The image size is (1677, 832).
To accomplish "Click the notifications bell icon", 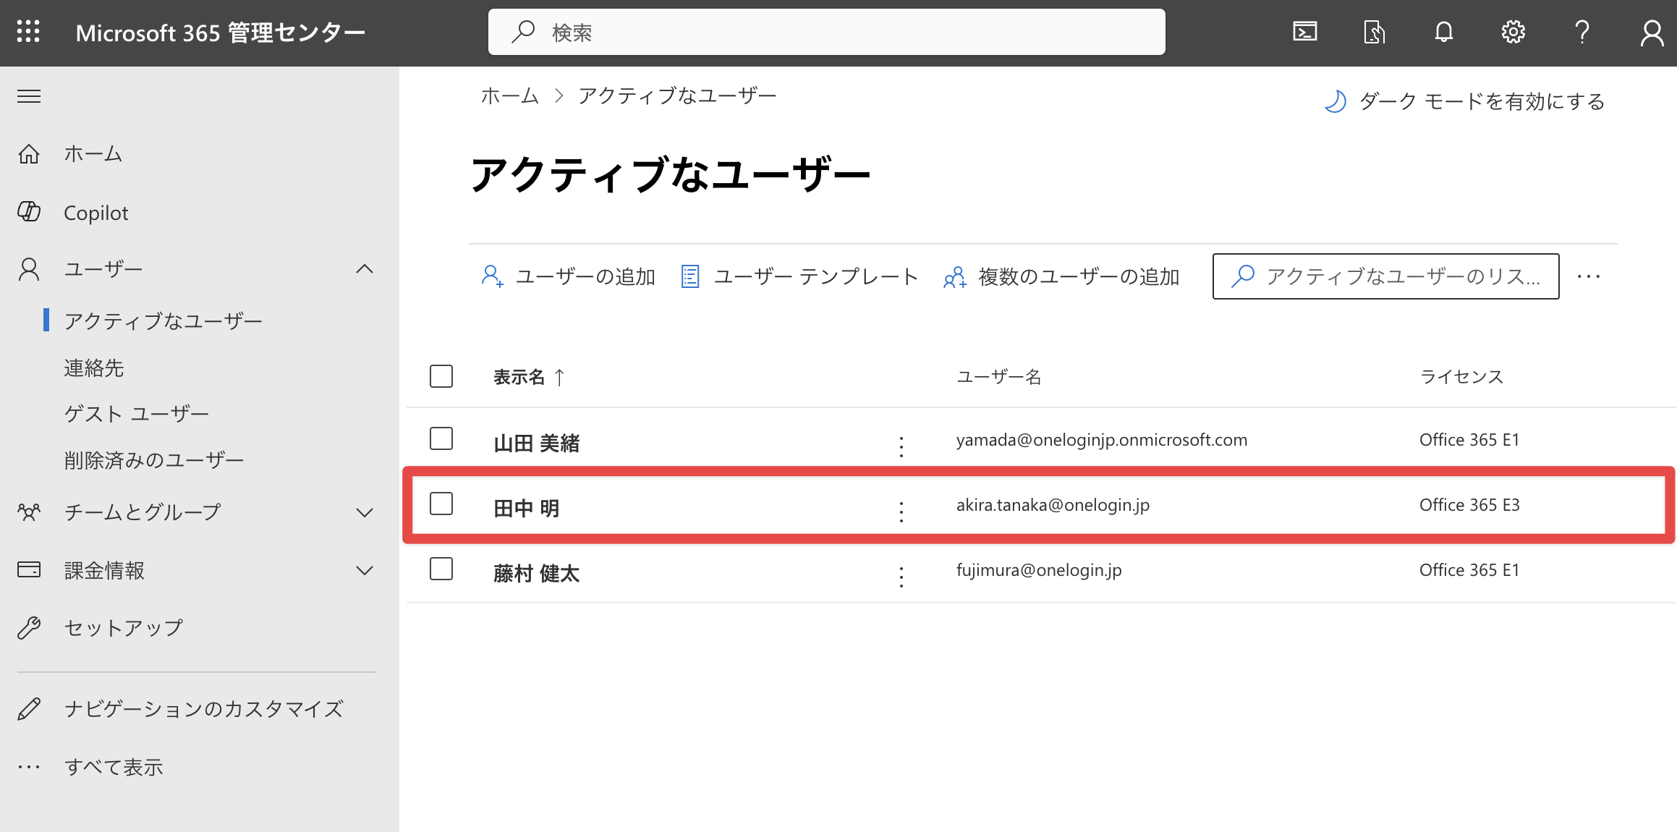I will click(x=1443, y=32).
